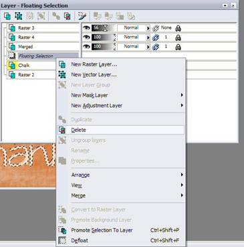This screenshot has height=247, width=244.
Task: Click Delete Layer icon in toolbar
Action: coord(67,16)
